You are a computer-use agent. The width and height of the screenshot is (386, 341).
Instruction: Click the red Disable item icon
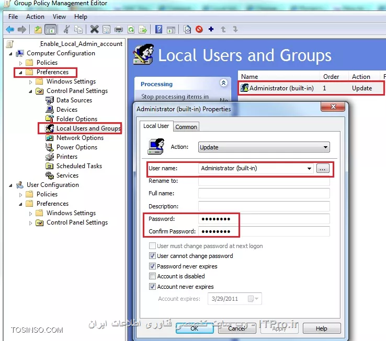tap(199, 29)
